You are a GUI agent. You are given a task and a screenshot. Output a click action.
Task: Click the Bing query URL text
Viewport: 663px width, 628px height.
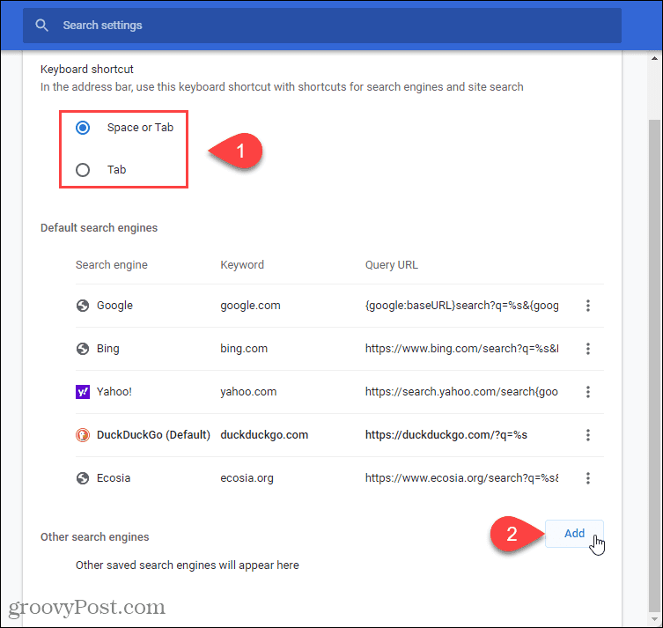click(x=461, y=349)
